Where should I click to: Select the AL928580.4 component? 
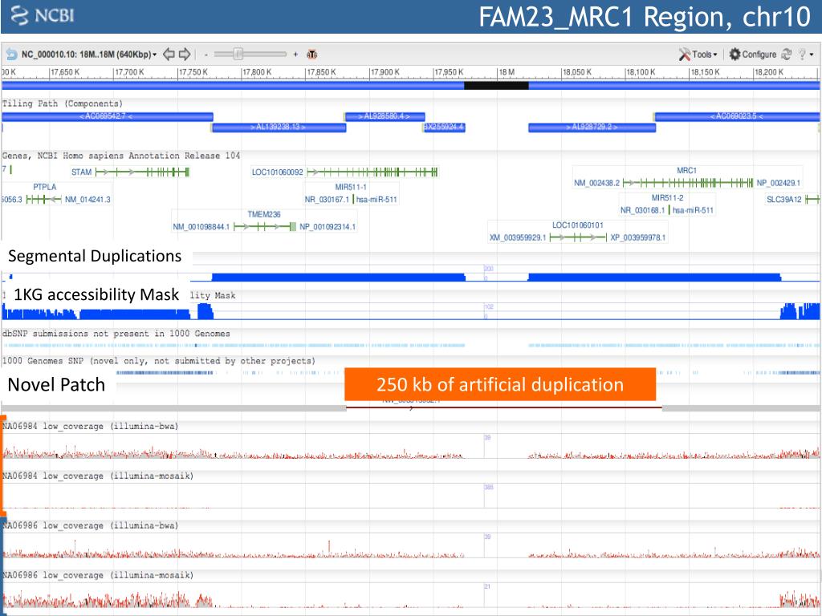click(x=385, y=116)
